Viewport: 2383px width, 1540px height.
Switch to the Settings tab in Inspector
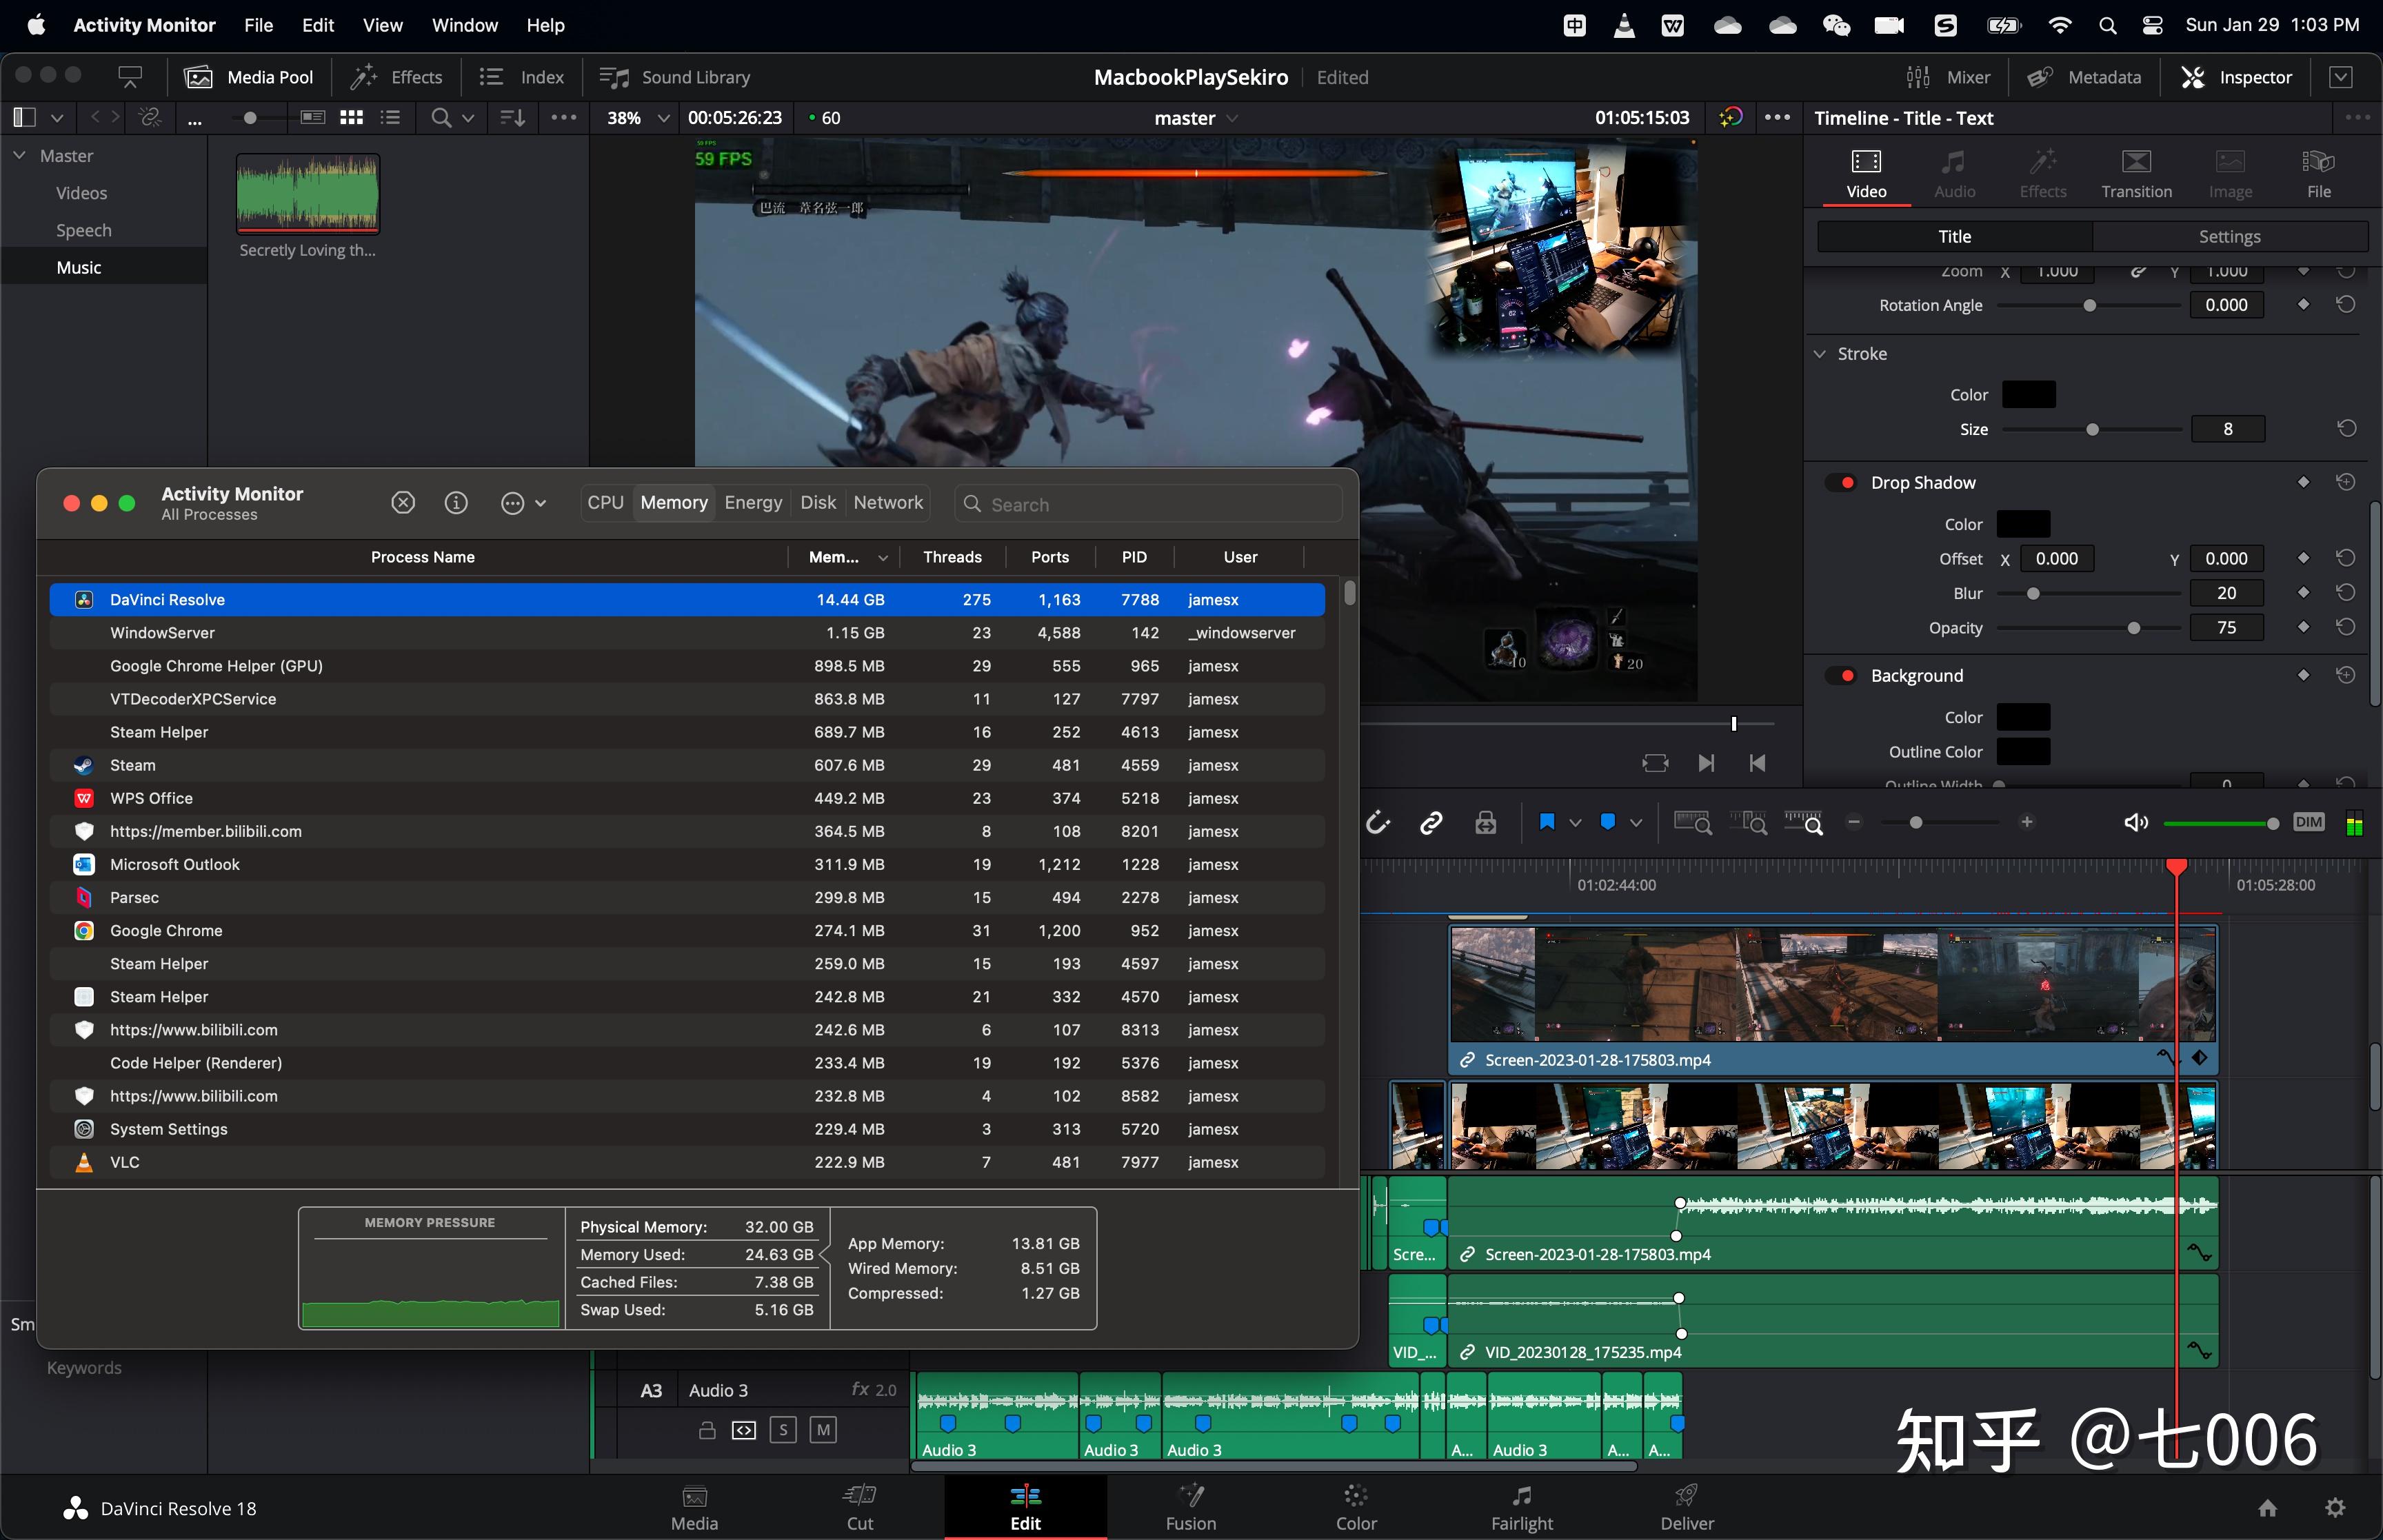(2229, 237)
